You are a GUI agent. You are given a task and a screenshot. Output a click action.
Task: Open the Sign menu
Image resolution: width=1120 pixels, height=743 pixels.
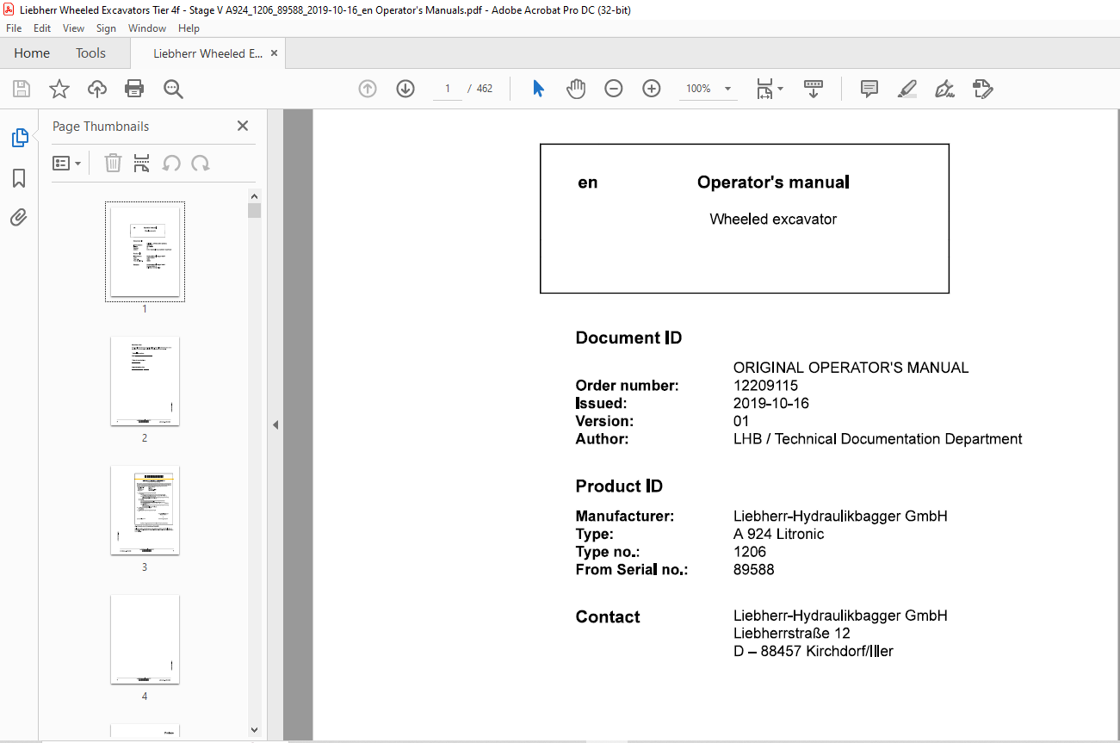coord(106,28)
